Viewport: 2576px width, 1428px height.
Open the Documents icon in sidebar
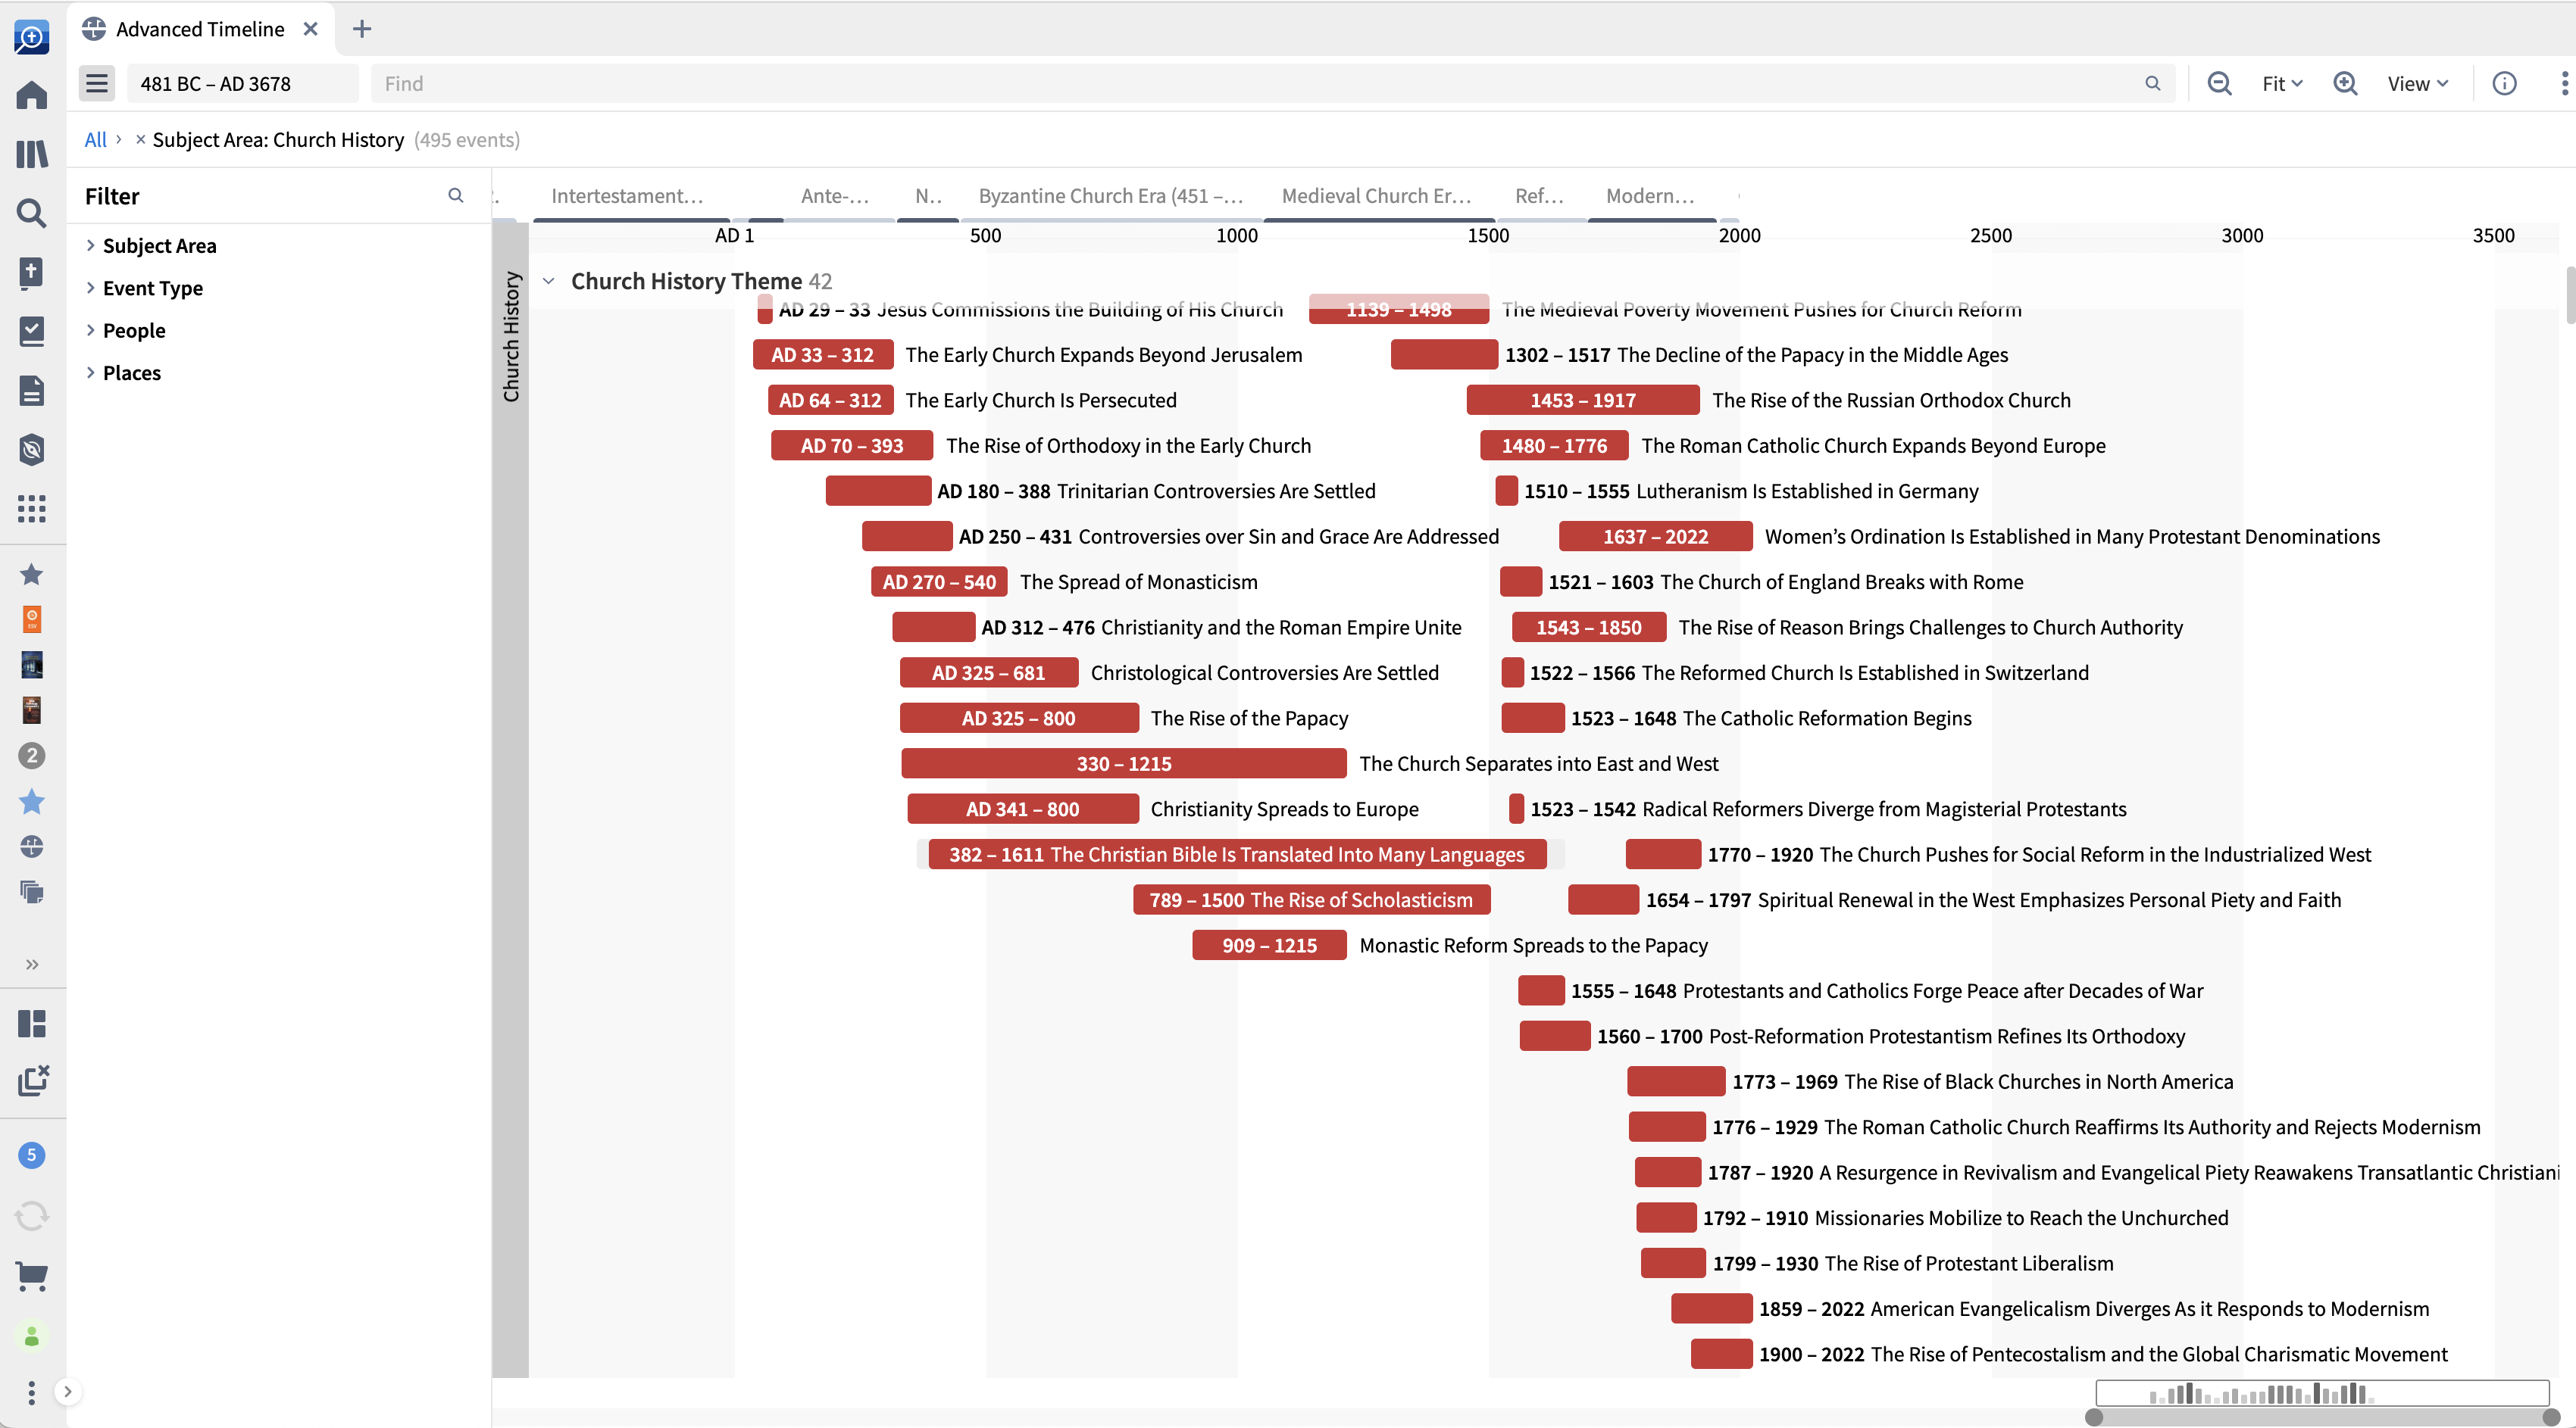31,391
